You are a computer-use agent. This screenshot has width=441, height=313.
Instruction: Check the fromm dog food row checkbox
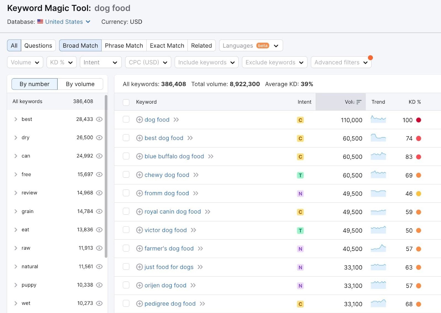coord(126,193)
